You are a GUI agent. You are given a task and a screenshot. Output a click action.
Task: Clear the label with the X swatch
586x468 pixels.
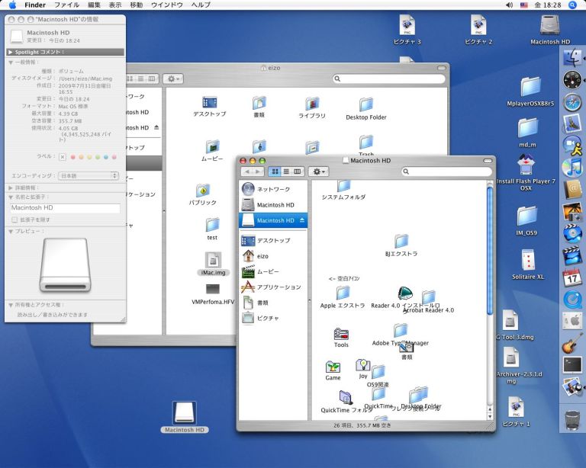coord(63,157)
